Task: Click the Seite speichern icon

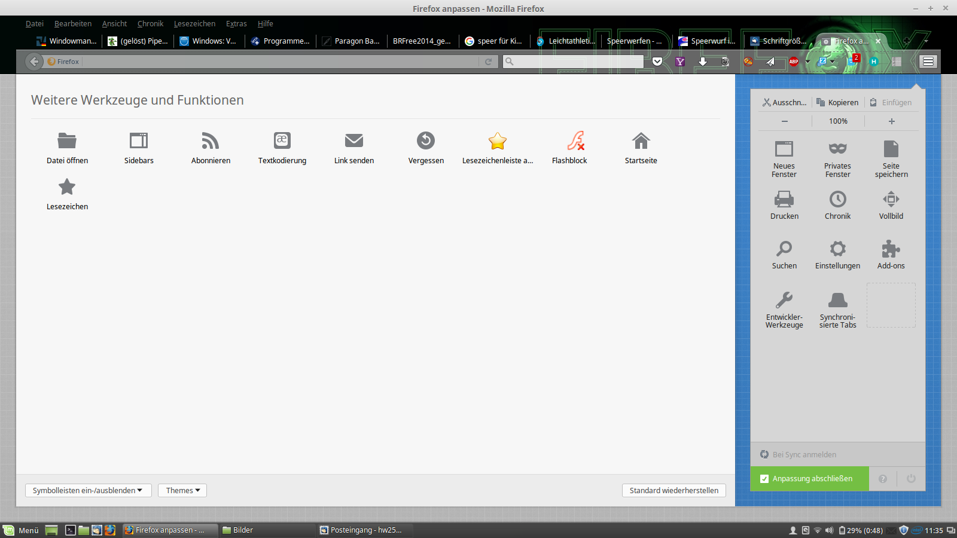Action: (x=891, y=148)
